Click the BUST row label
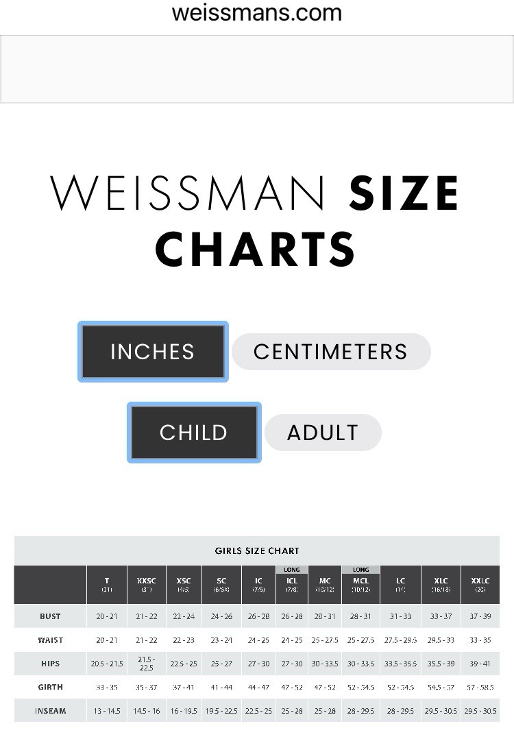The height and width of the screenshot is (739, 514). [50, 616]
